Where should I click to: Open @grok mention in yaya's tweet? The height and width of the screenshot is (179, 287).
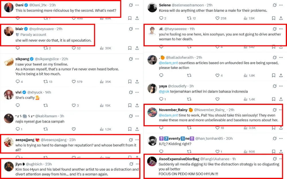click(x=164, y=91)
